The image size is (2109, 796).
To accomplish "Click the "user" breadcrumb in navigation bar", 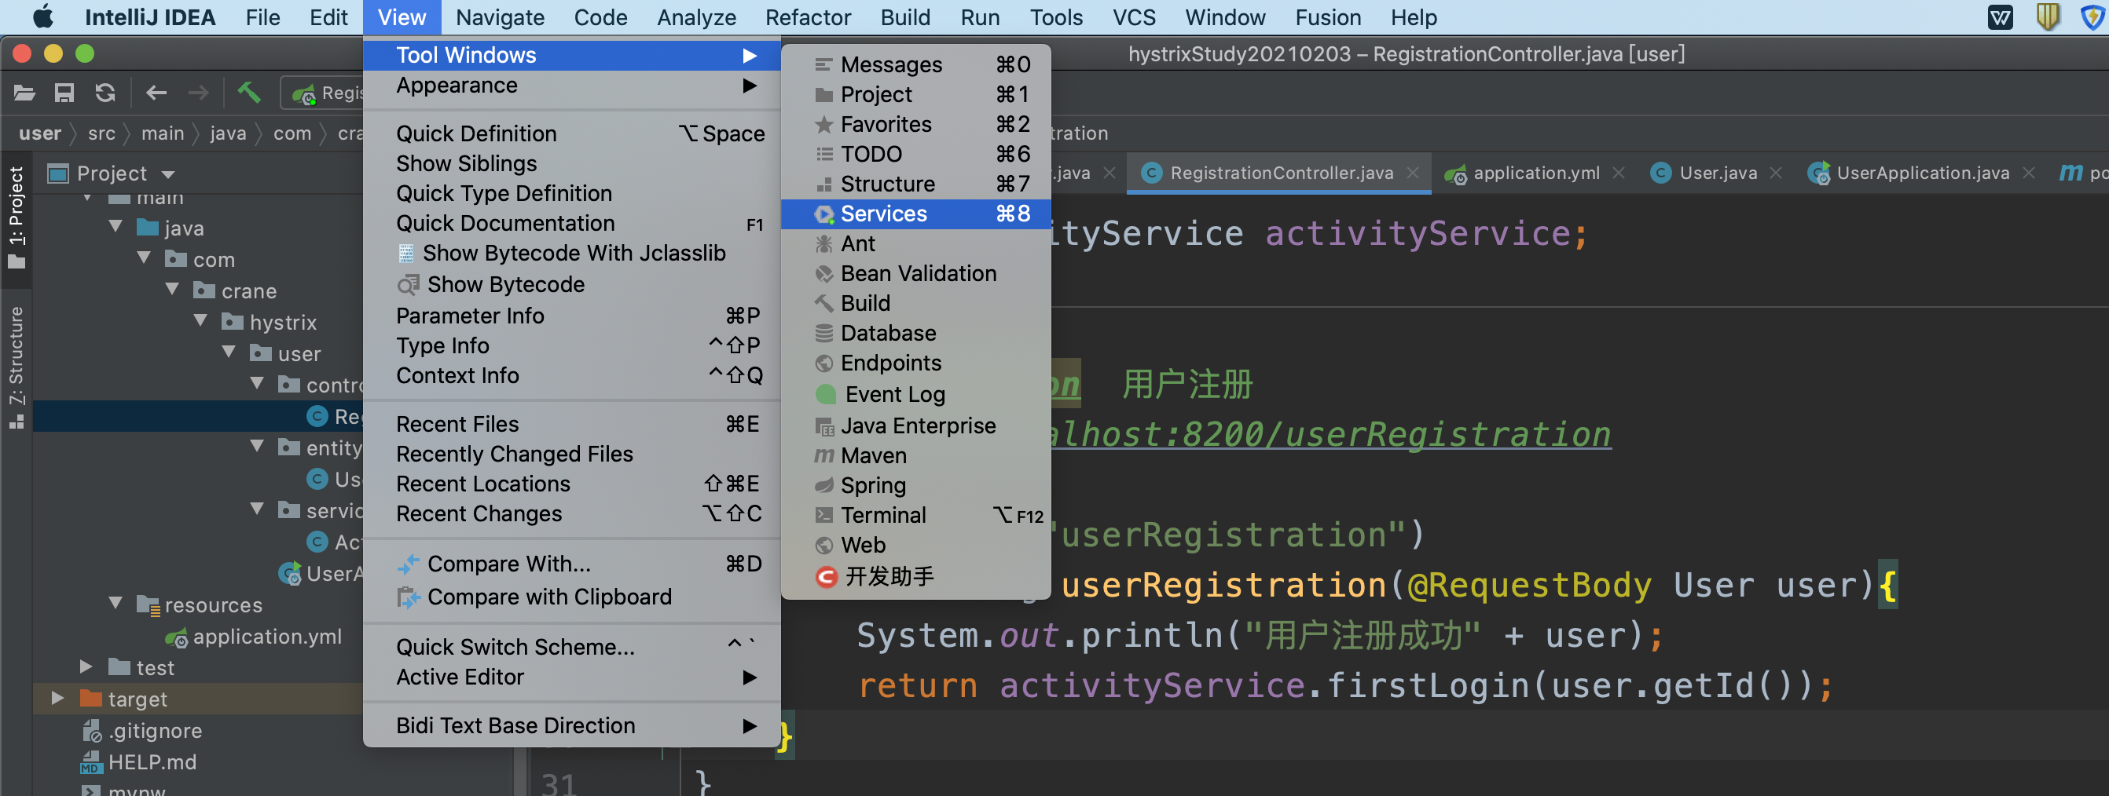I will pyautogui.click(x=39, y=133).
